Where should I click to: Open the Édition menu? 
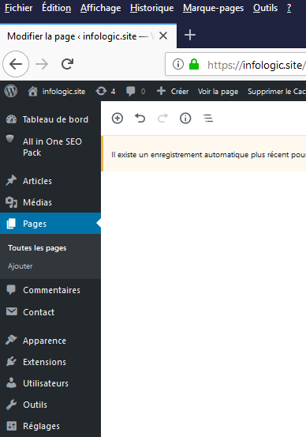(x=56, y=8)
